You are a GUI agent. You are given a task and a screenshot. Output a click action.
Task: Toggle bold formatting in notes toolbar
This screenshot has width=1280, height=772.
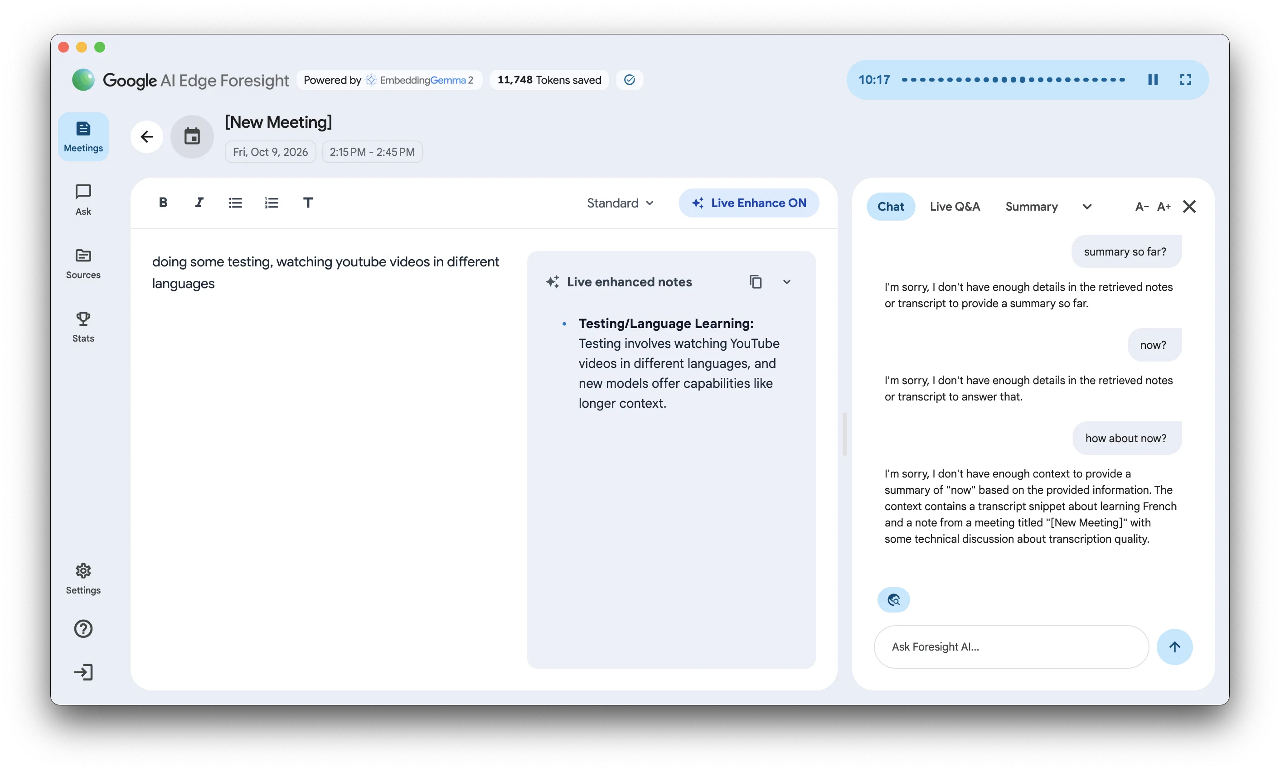pos(163,203)
